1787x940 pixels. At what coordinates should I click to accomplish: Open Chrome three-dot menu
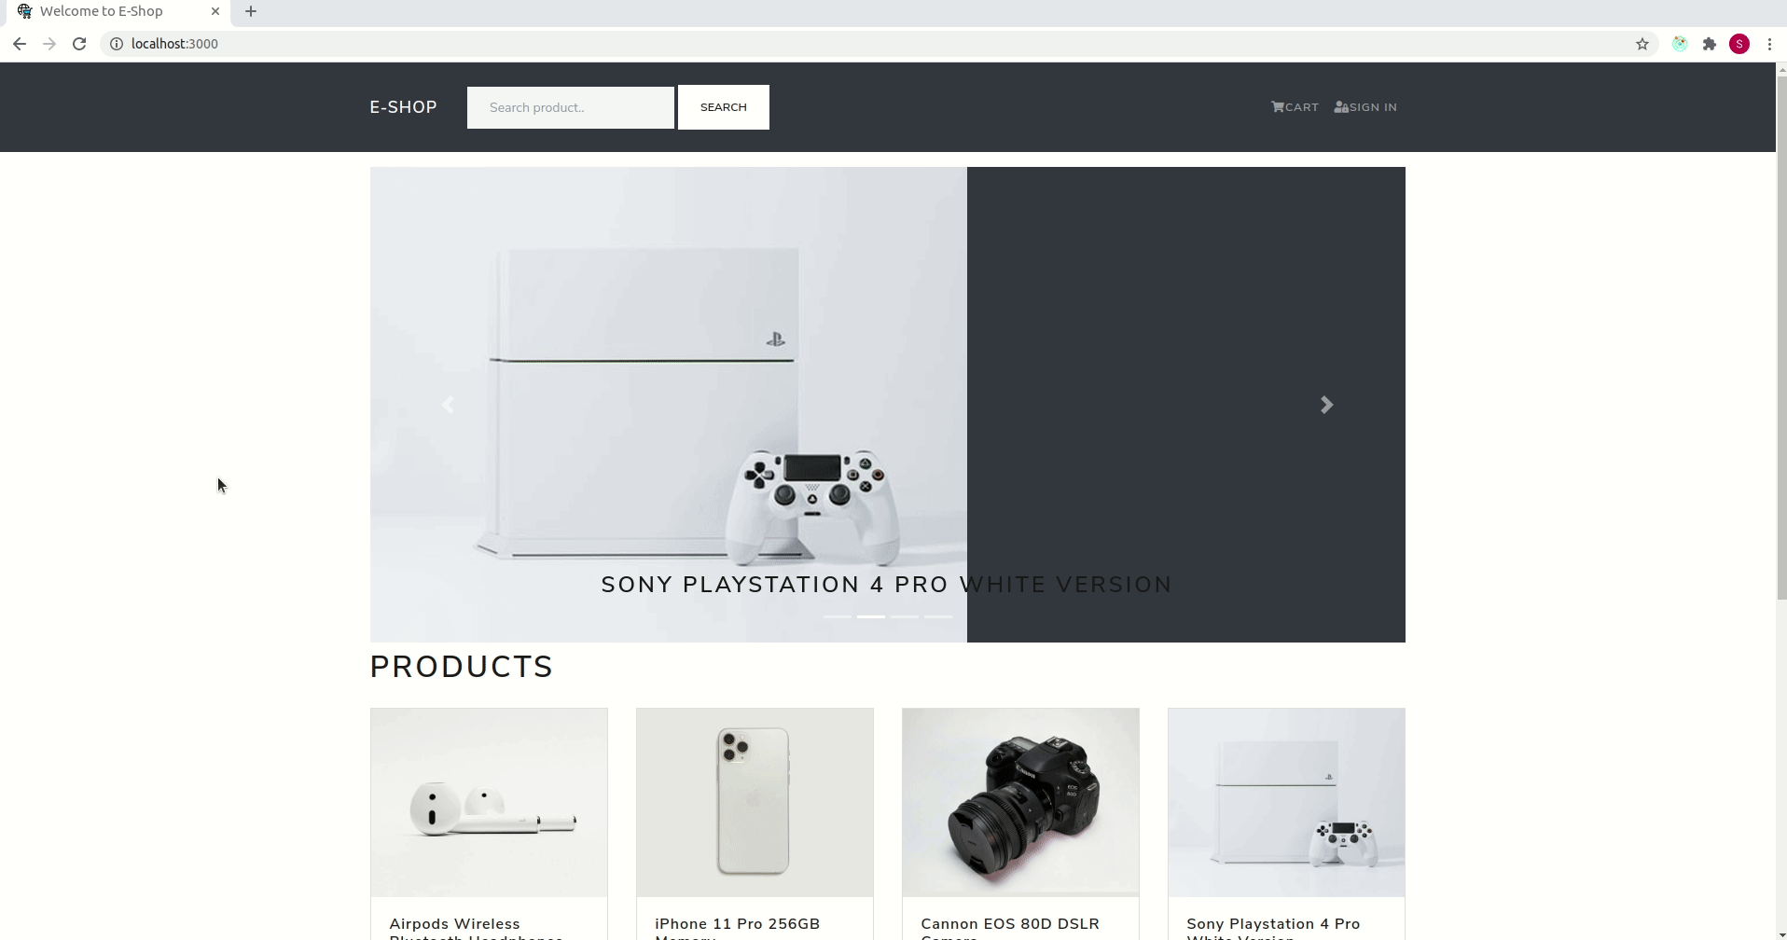coord(1769,44)
